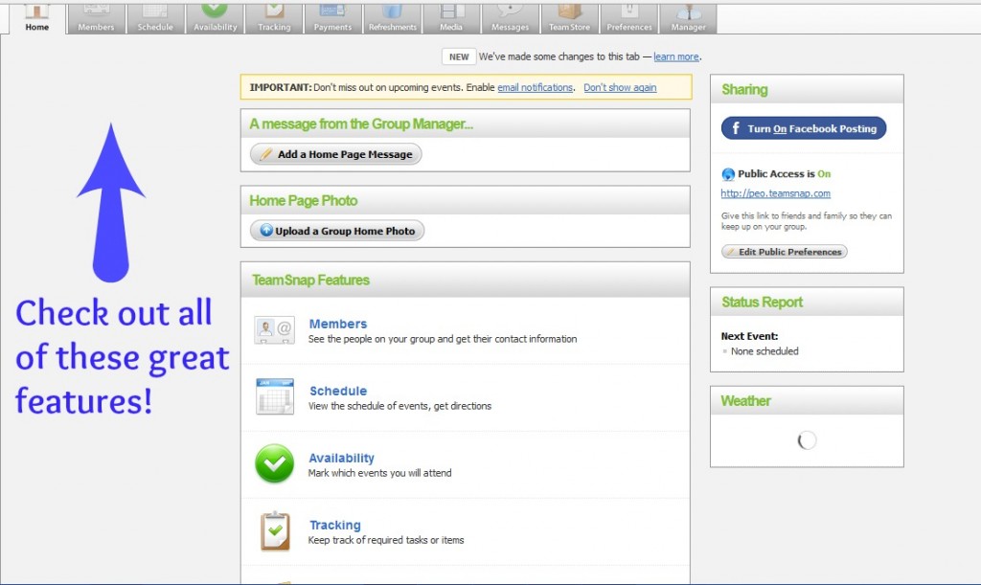Open the Media tab

pyautogui.click(x=451, y=17)
